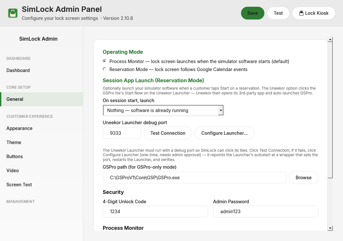Click the Version 2.10.8 text

[x=118, y=18]
